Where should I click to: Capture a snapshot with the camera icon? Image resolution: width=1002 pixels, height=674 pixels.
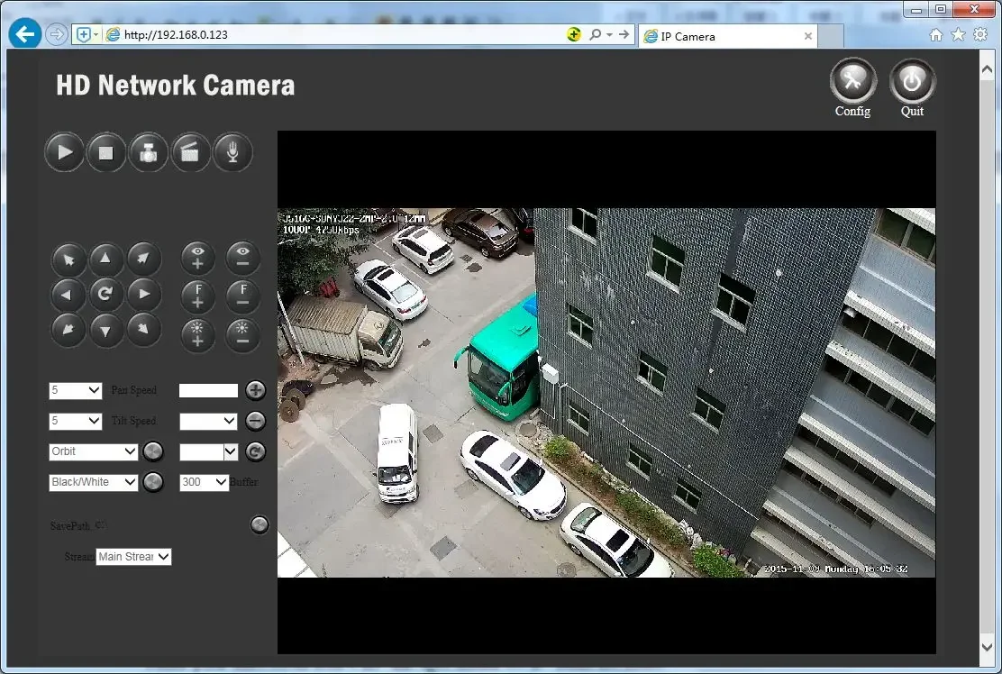tap(149, 152)
